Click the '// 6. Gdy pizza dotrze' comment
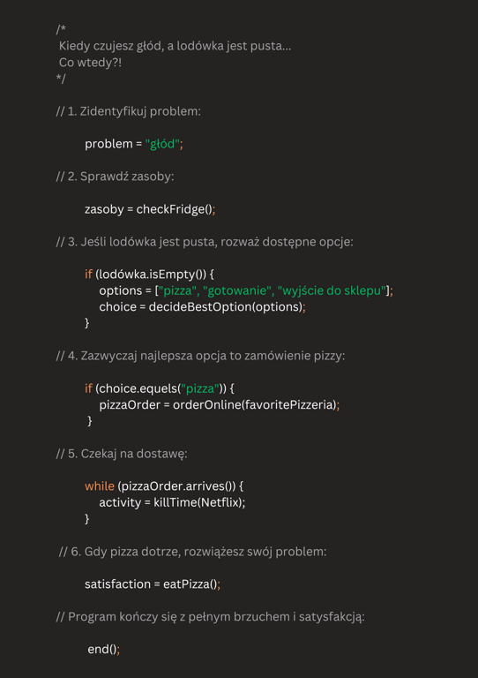 (192, 551)
